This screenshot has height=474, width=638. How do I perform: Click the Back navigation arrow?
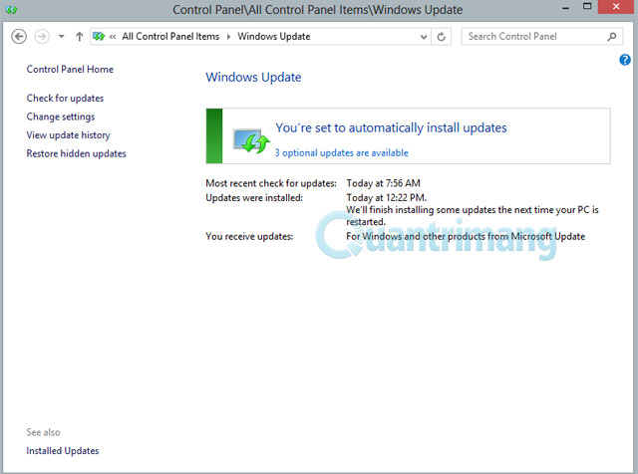point(19,37)
